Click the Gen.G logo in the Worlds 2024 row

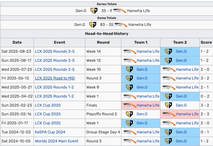(168, 141)
